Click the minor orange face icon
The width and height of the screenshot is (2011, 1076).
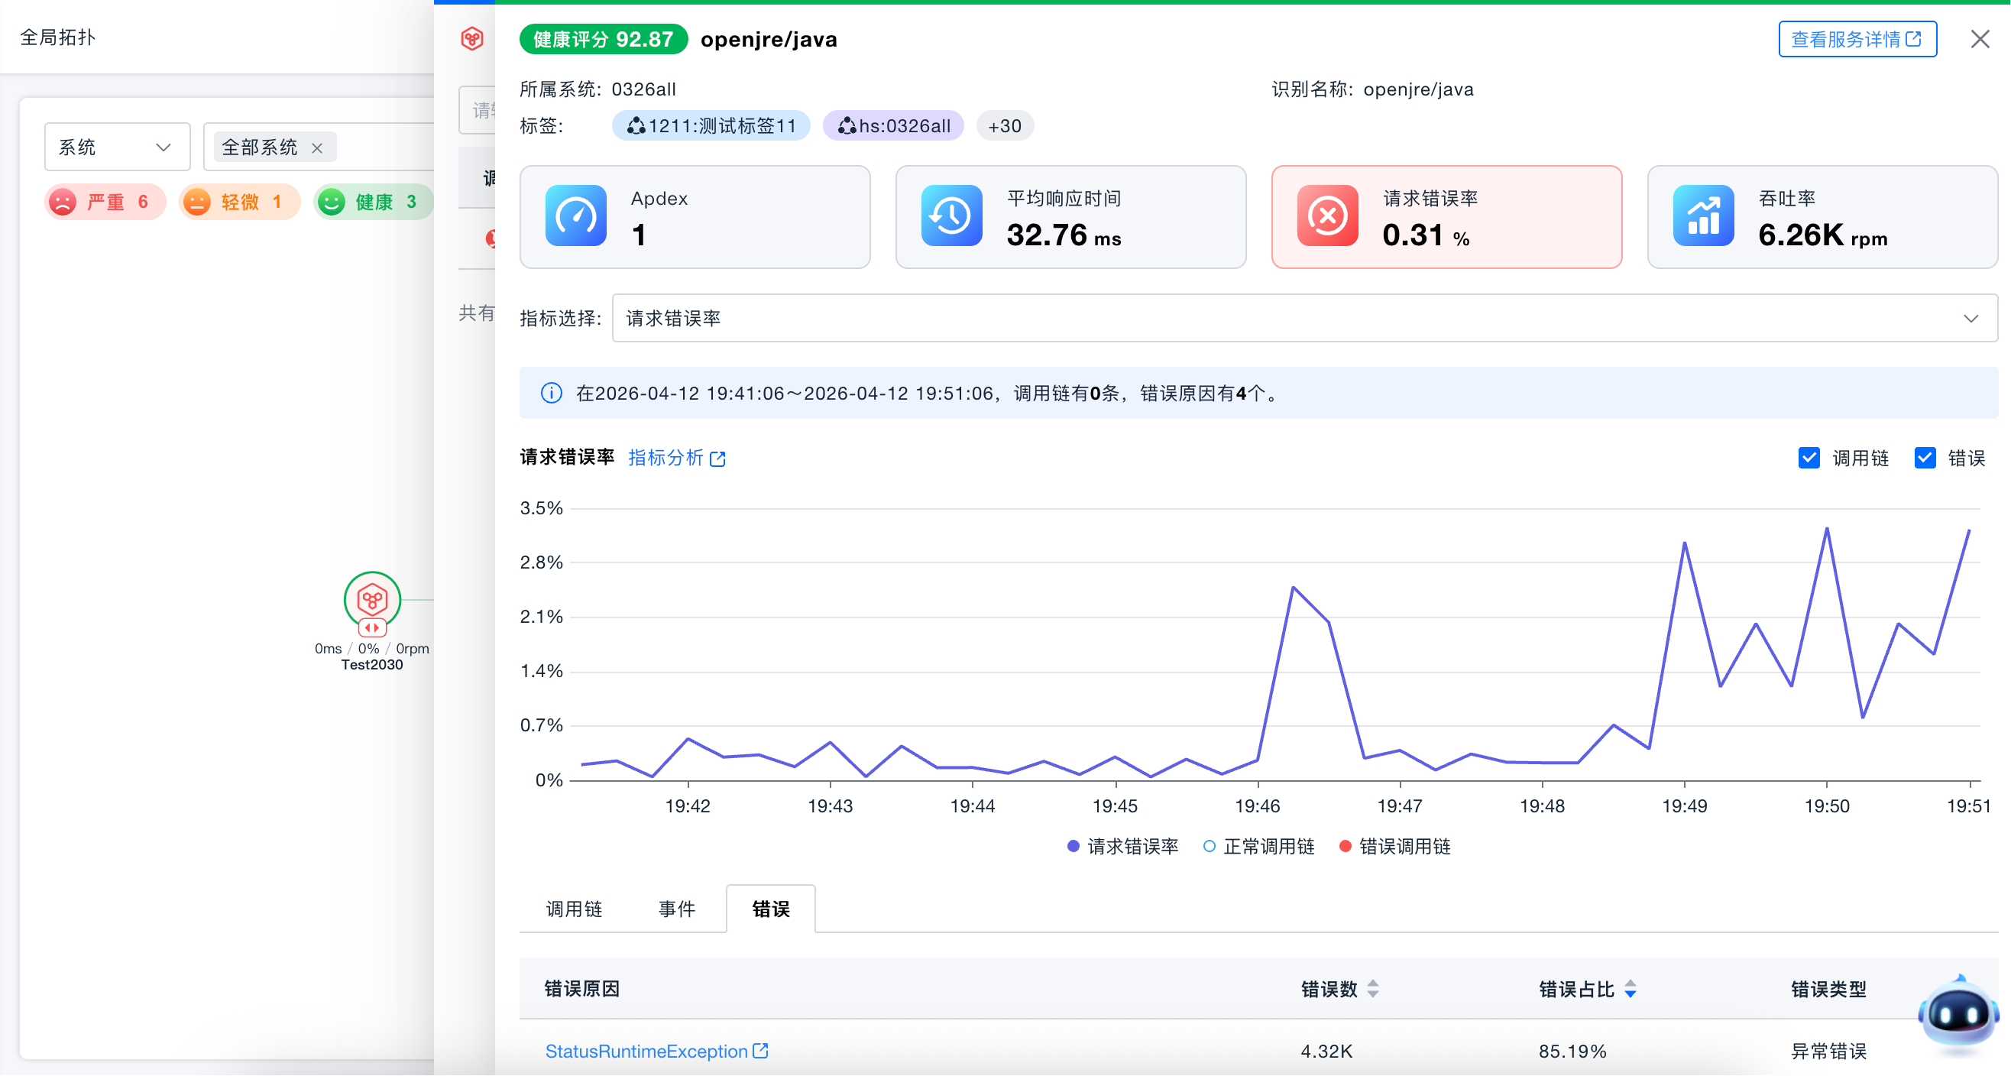[x=196, y=203]
